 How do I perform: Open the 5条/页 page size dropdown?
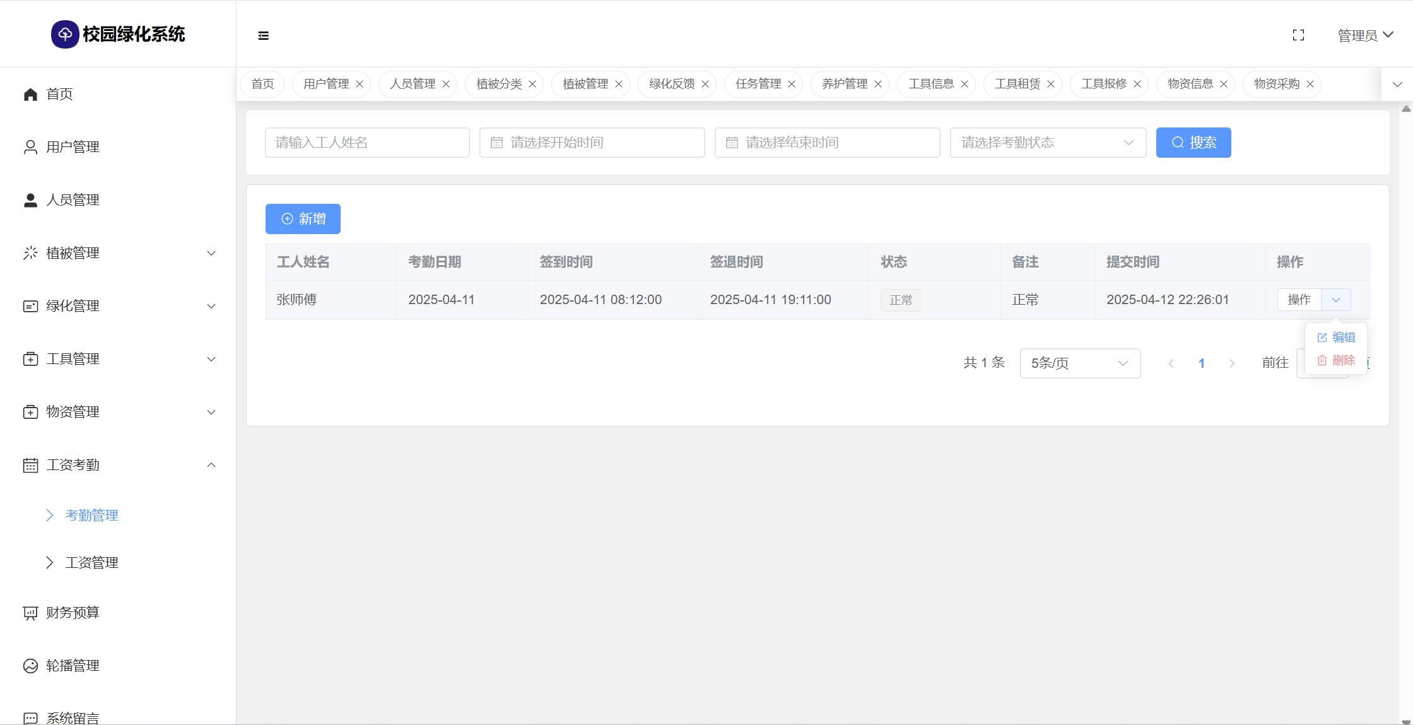[x=1080, y=363]
